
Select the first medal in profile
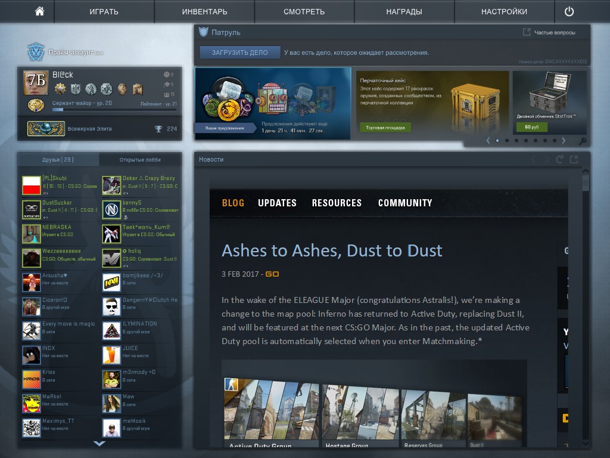click(60, 89)
